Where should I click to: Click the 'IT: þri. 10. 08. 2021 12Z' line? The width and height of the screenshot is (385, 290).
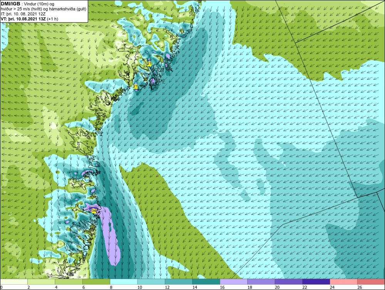(x=23, y=14)
